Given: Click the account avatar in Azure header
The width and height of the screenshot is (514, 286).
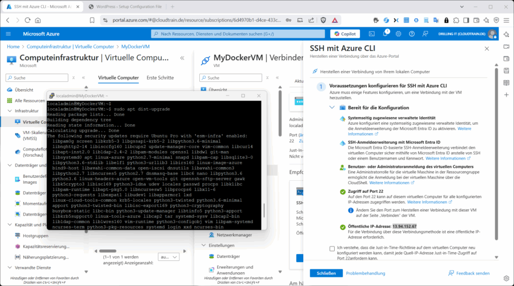Looking at the screenshot, I should (x=492, y=34).
